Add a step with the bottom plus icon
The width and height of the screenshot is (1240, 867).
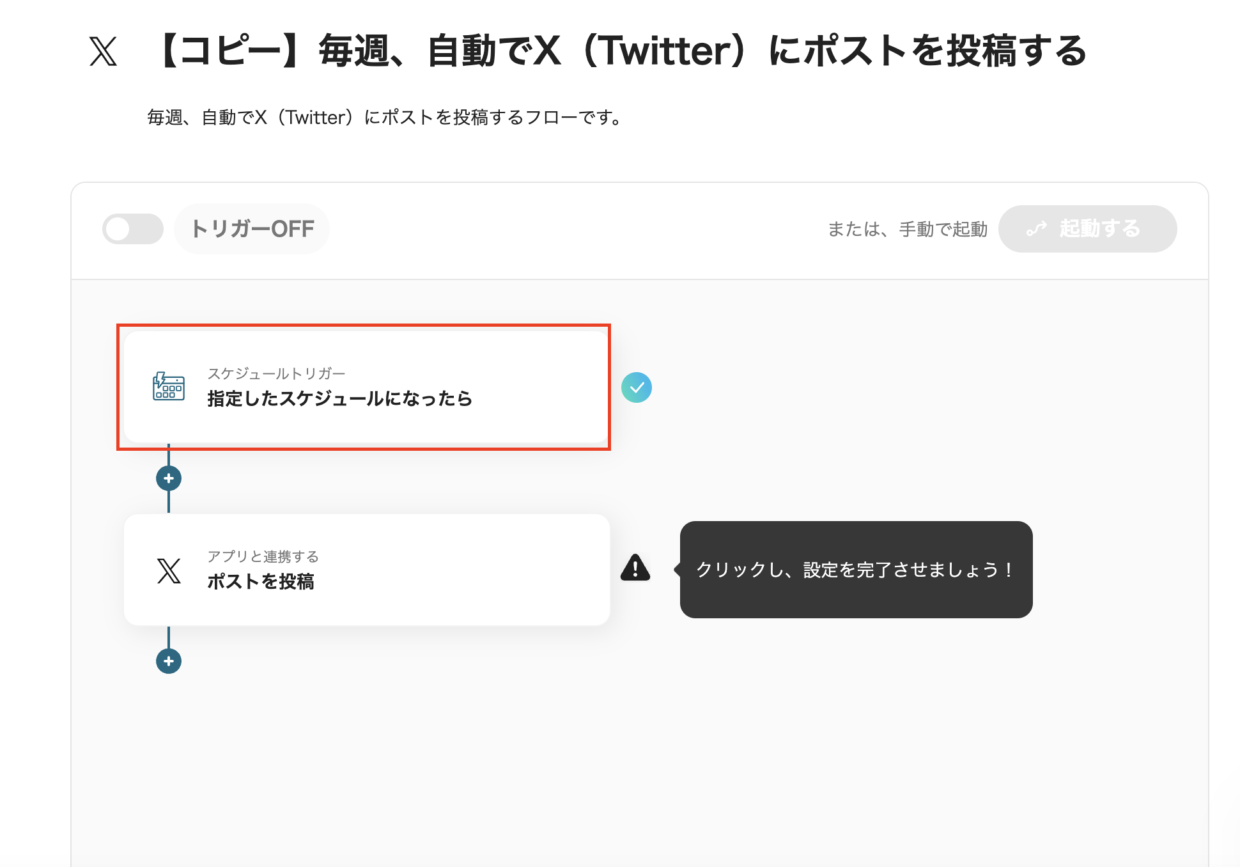coord(168,662)
